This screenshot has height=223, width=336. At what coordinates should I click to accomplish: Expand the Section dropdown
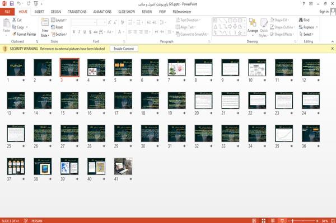[x=59, y=34]
